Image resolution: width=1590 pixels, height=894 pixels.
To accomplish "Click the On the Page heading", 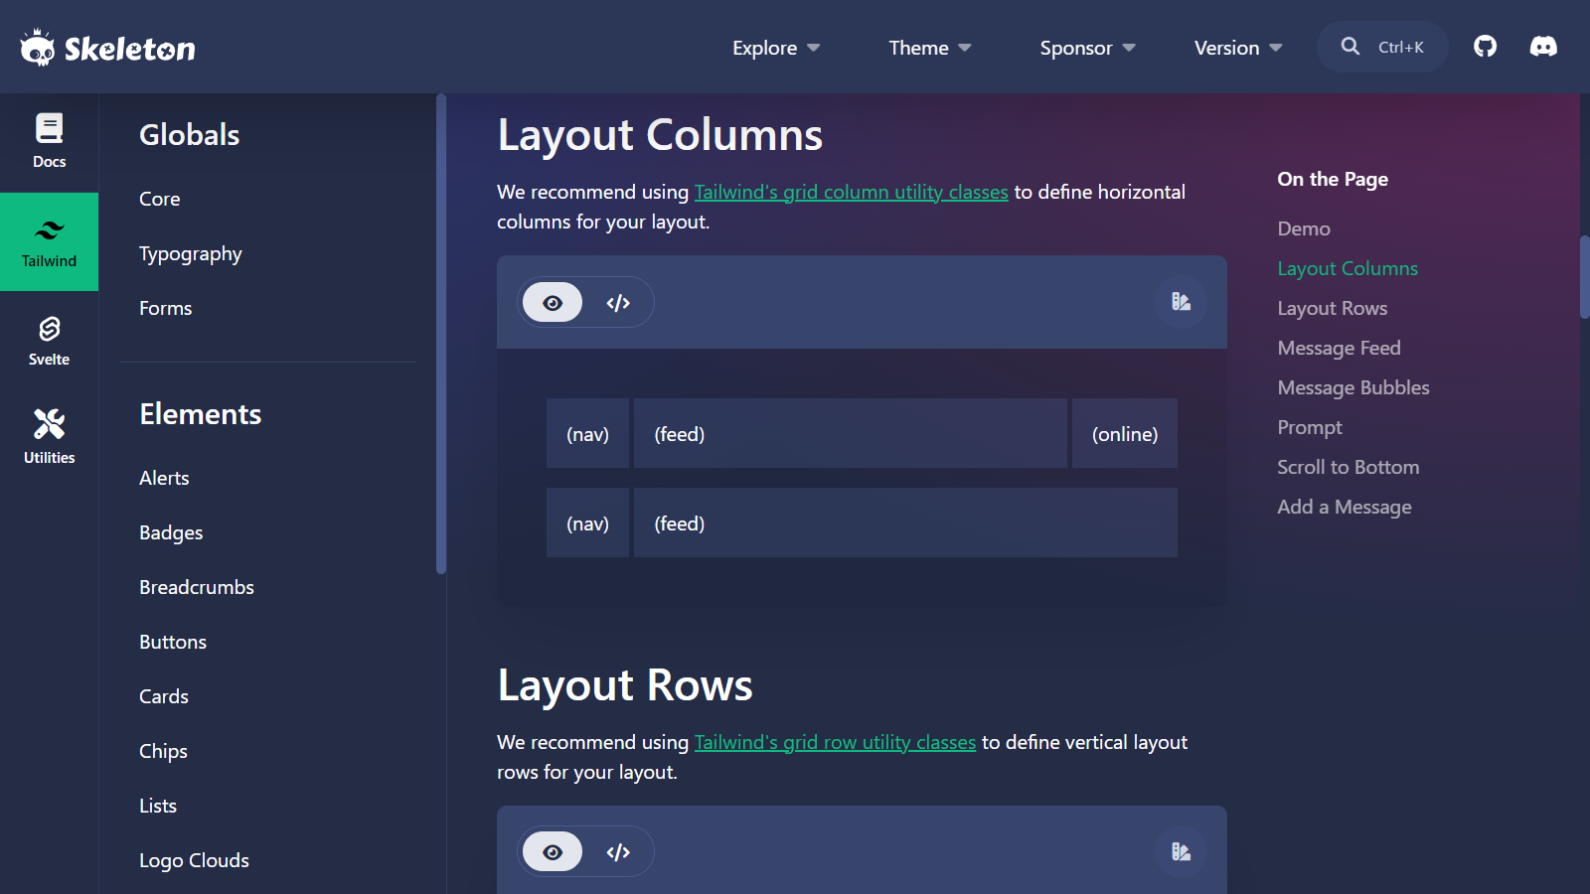I will (x=1333, y=179).
